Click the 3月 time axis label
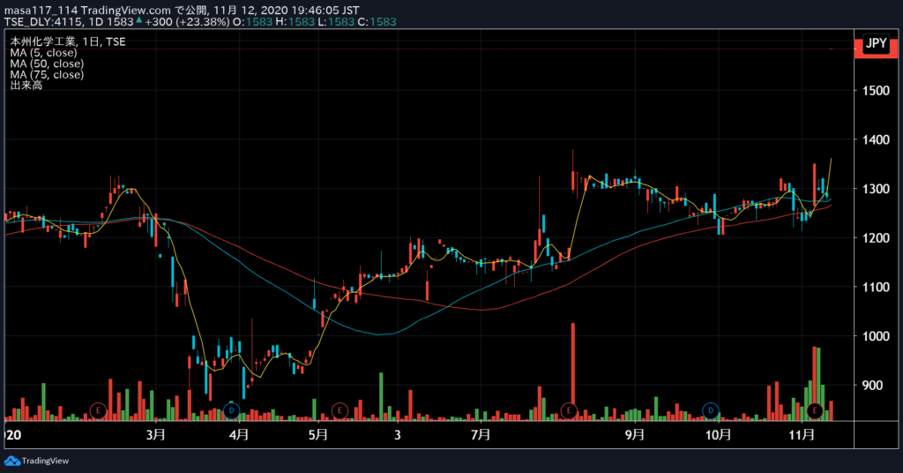 [x=155, y=434]
